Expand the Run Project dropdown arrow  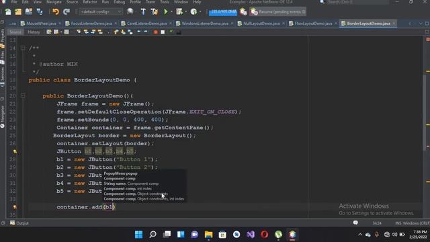171,12
